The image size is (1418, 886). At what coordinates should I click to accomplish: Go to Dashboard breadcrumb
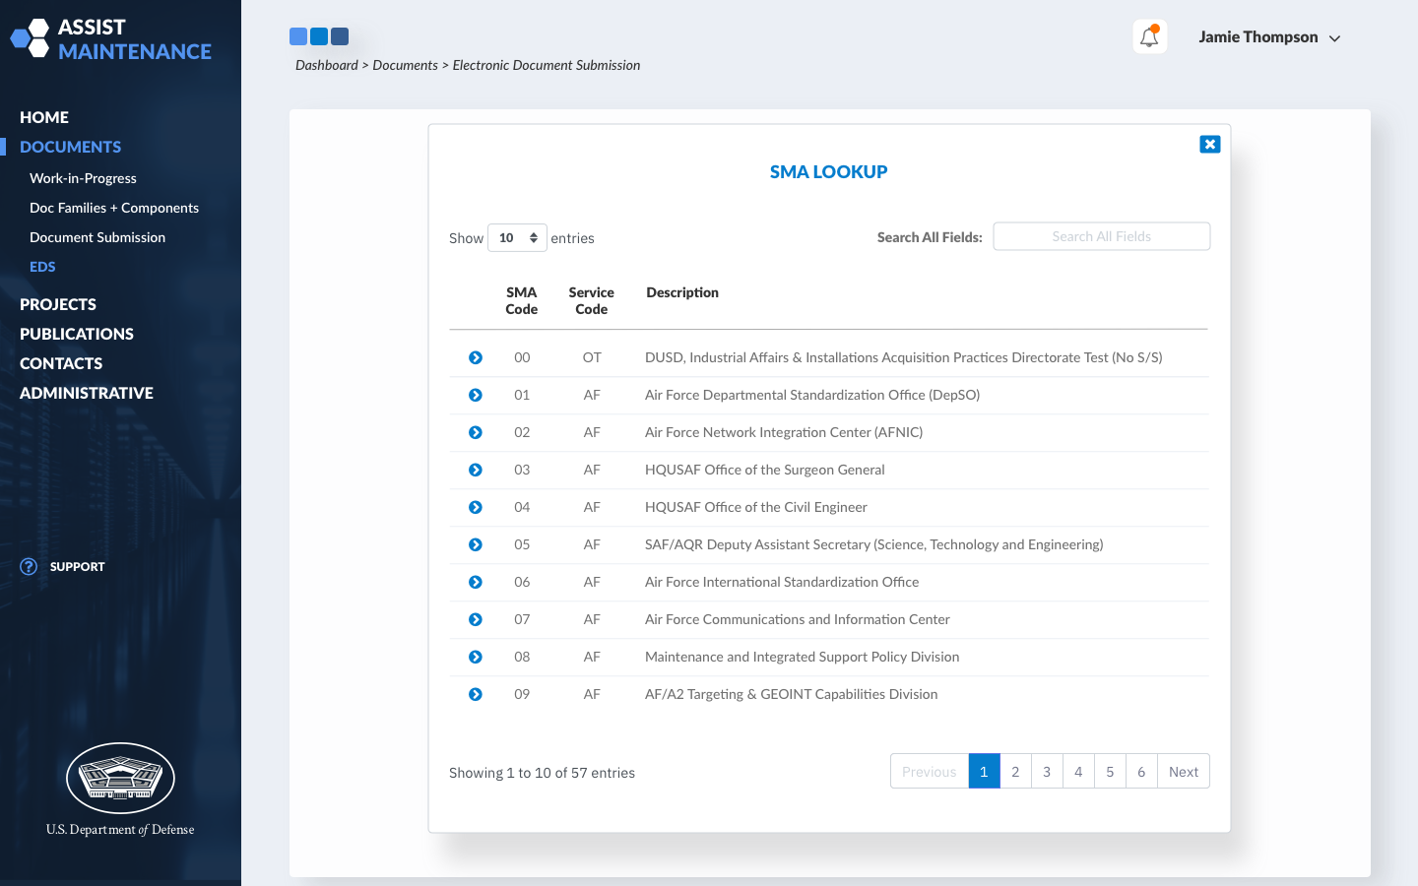pos(327,65)
